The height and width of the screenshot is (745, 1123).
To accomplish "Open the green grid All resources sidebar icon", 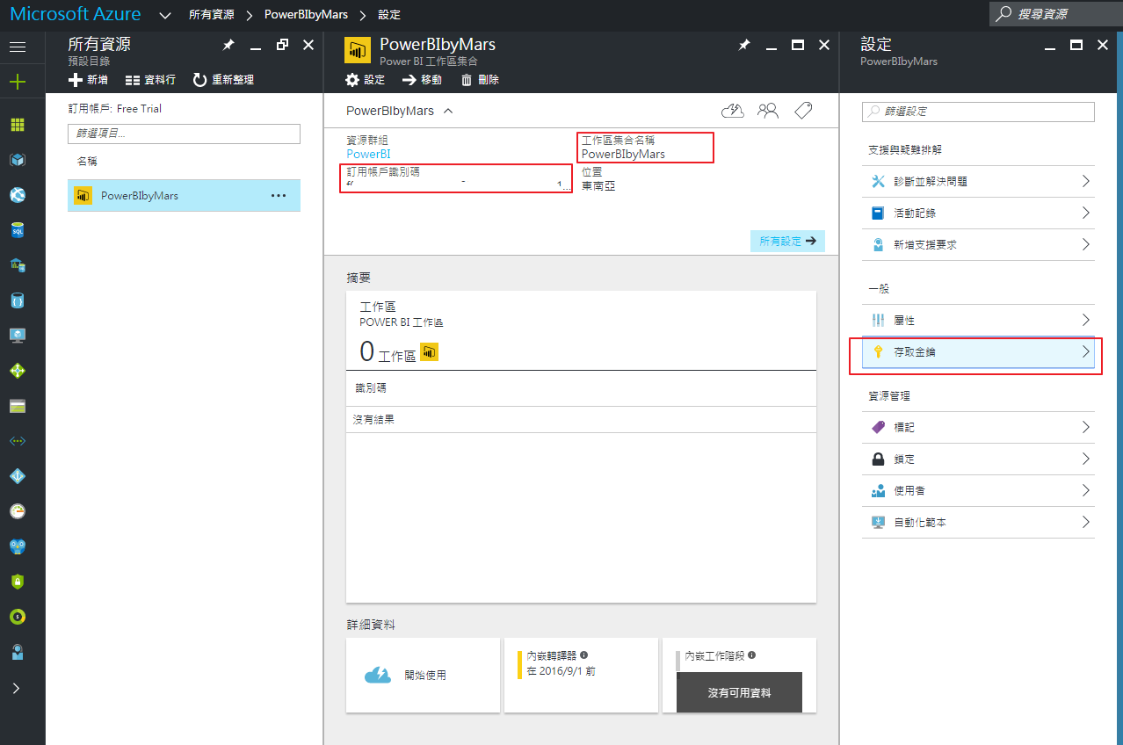I will [18, 125].
